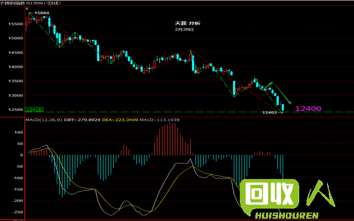Click the MACD:-113.1039 value
The width and height of the screenshot is (354, 221).
[160, 120]
